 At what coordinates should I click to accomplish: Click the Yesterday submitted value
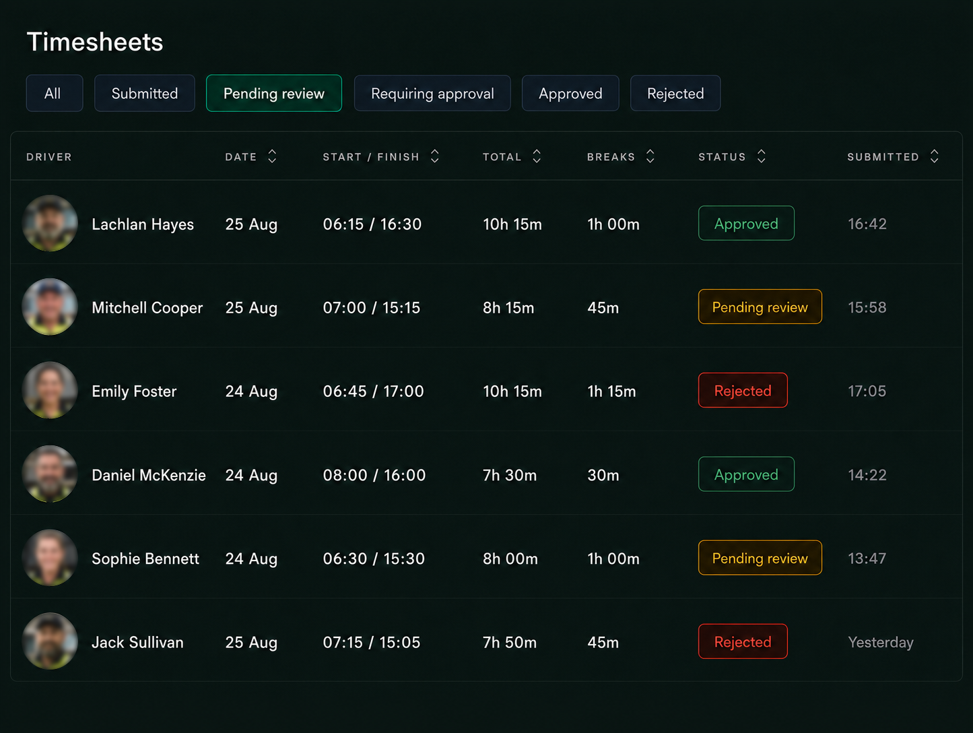(881, 642)
